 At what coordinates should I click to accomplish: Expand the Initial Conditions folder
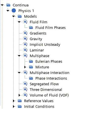pyautogui.click(x=14, y=106)
